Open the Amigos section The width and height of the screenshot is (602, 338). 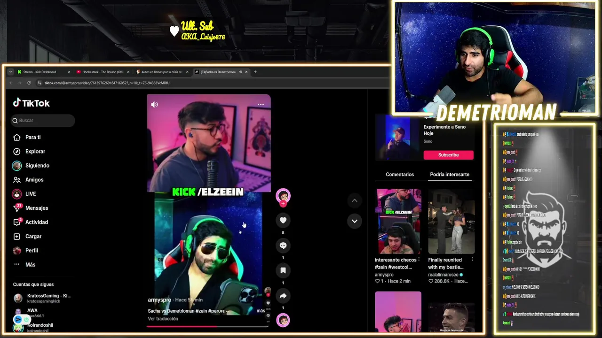pos(28,180)
